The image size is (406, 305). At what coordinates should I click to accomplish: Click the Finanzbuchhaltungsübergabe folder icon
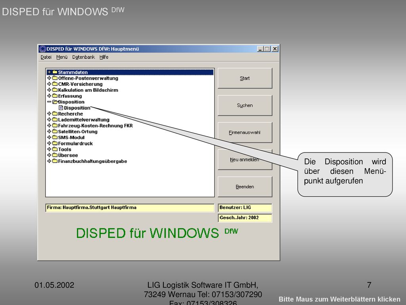(x=55, y=161)
